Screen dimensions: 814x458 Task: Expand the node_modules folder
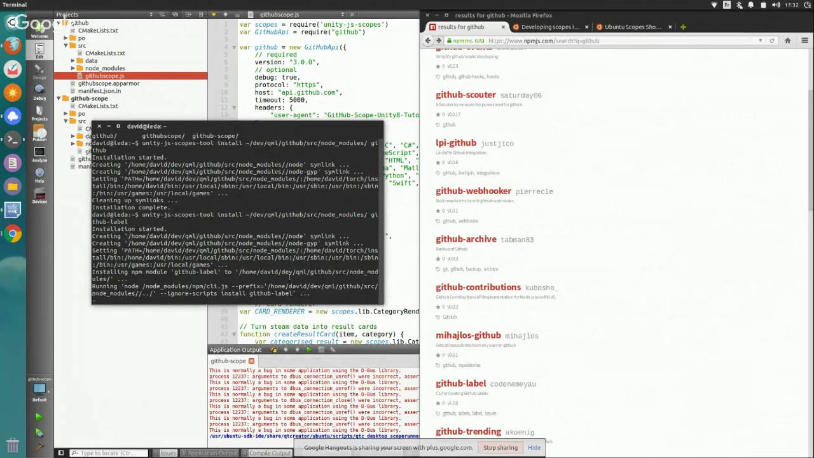pos(73,68)
